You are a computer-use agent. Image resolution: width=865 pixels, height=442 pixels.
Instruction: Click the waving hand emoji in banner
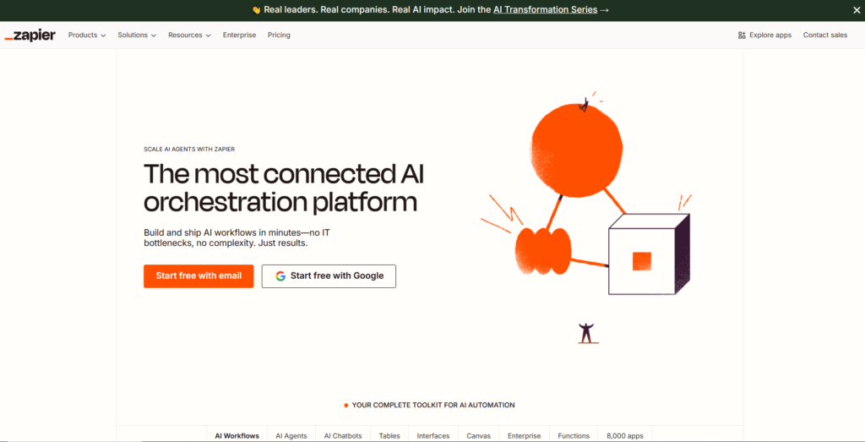tap(256, 10)
